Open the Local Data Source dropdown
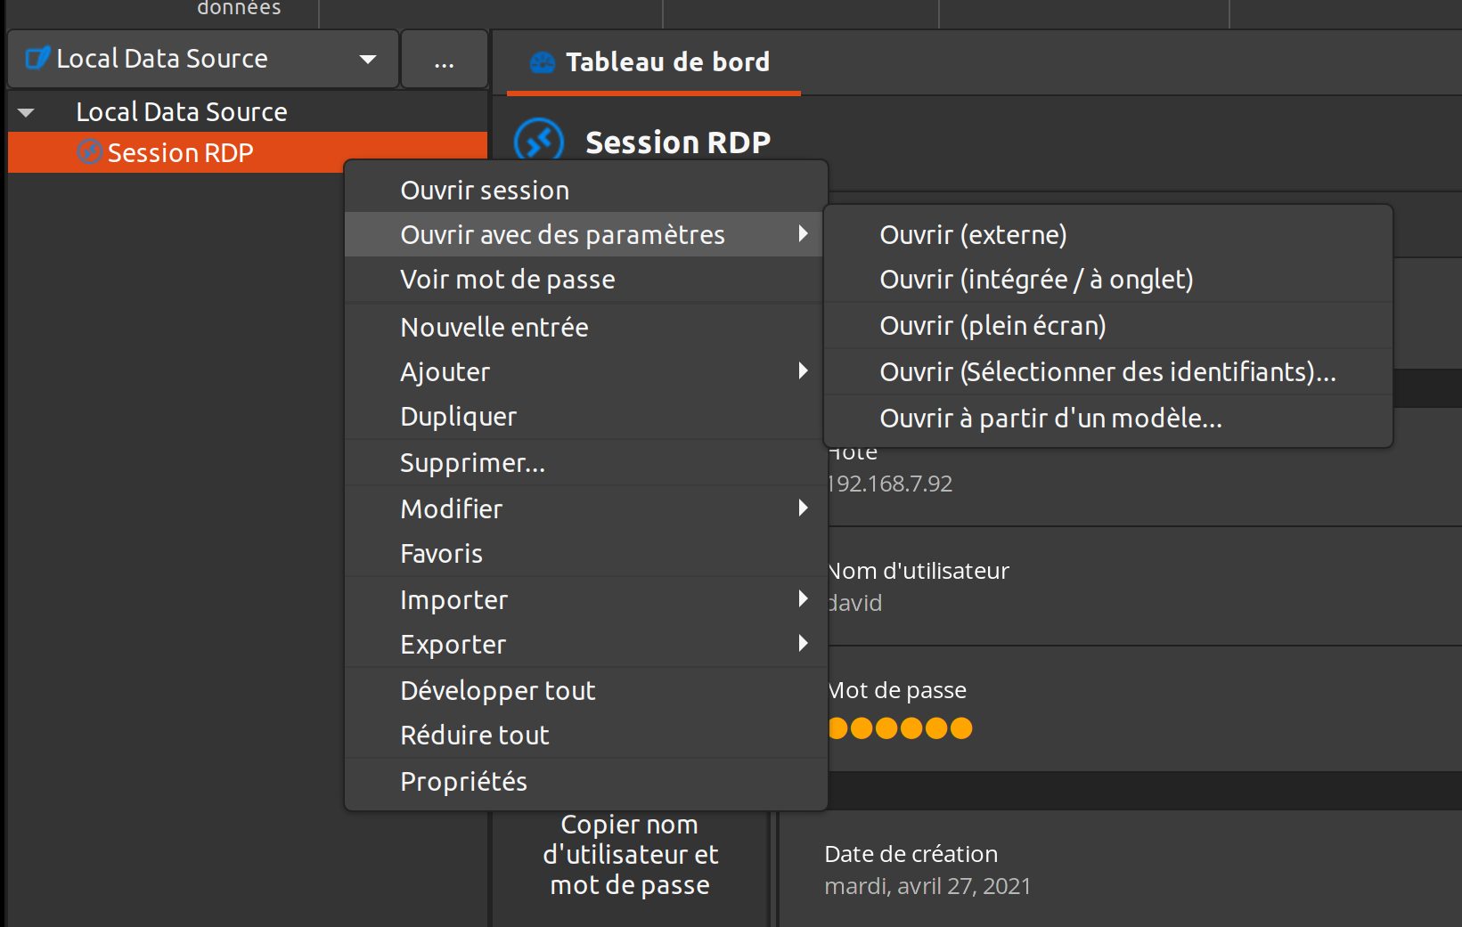This screenshot has width=1462, height=927. pyautogui.click(x=367, y=60)
